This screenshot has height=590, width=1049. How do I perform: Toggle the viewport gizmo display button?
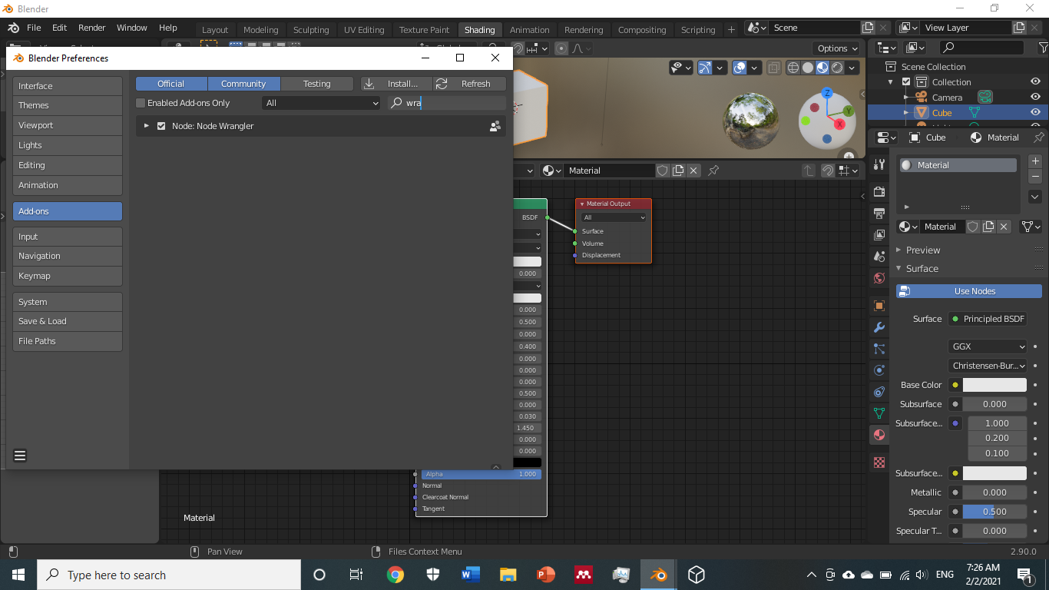pos(704,68)
